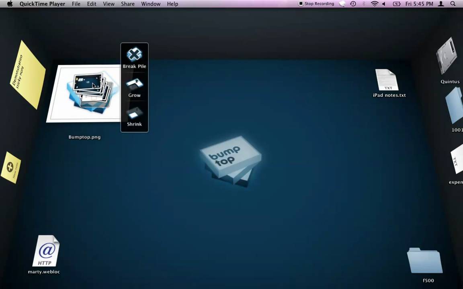Viewport: 463px width, 289px height.
Task: Click the Bumptop.png file label
Action: point(84,137)
